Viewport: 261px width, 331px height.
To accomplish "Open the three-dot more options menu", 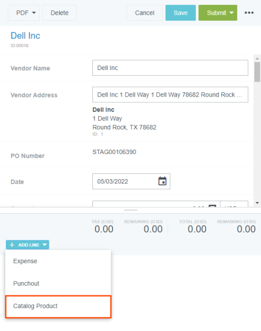I will coord(249,13).
